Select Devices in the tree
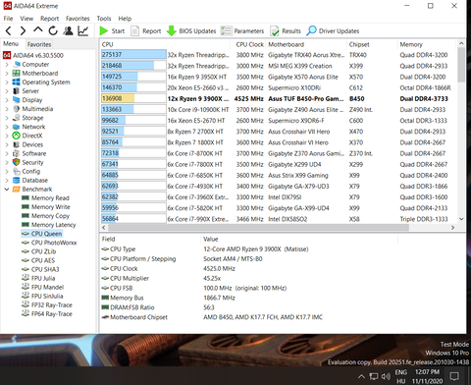 [x=27, y=144]
